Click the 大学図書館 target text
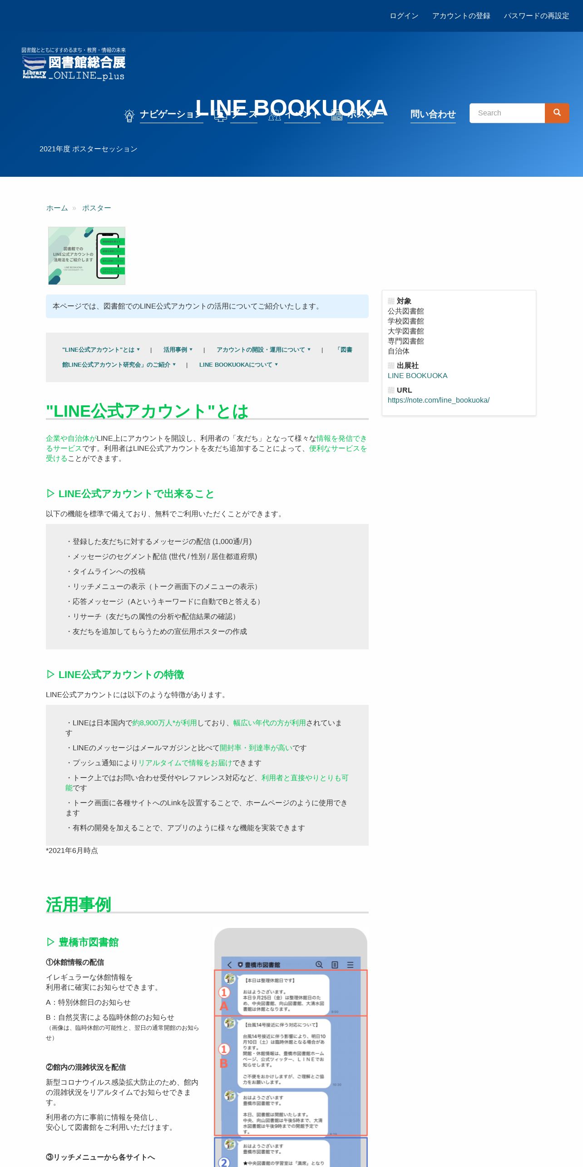 (x=406, y=331)
